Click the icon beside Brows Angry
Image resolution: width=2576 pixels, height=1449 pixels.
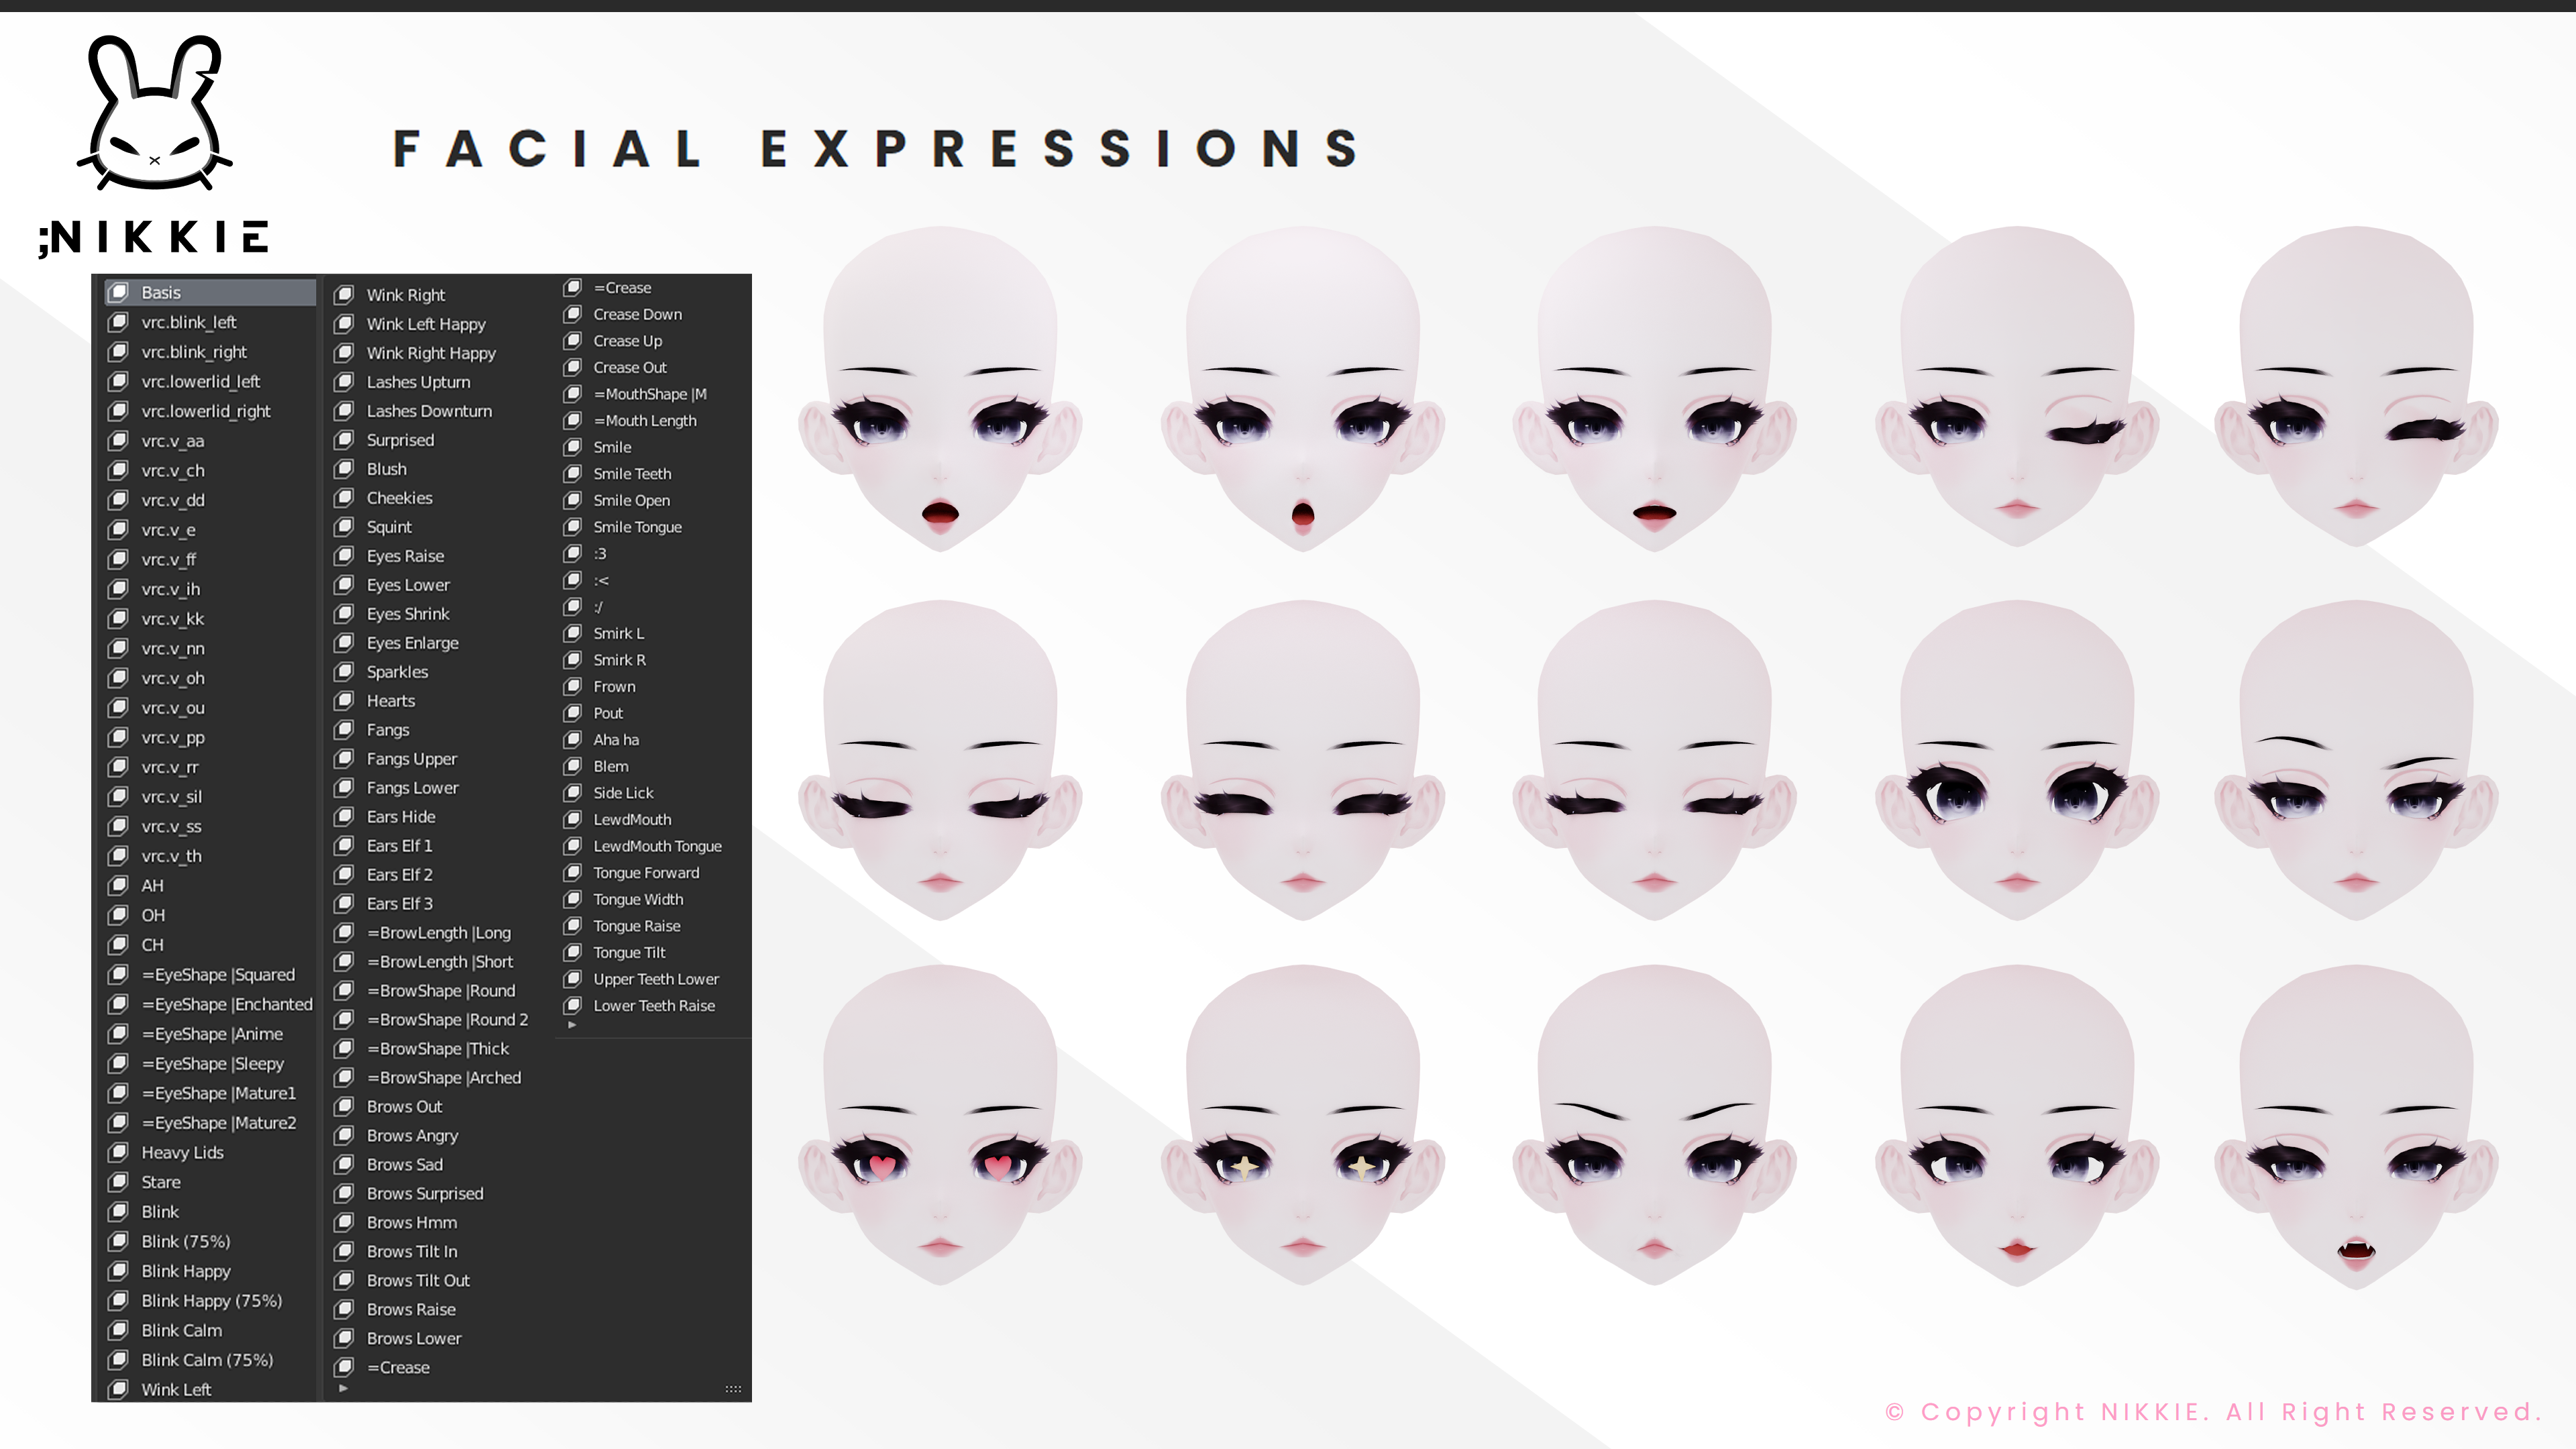[x=344, y=1135]
